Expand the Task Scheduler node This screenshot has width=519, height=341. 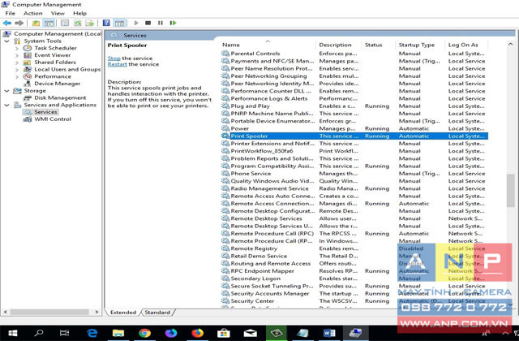(17, 49)
